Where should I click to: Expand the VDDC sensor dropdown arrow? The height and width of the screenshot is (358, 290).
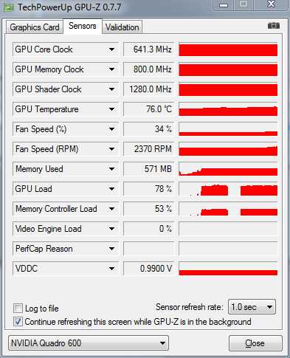coord(111,269)
